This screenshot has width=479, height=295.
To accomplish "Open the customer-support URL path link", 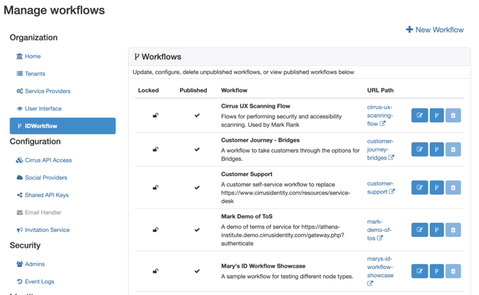I will 380,188.
